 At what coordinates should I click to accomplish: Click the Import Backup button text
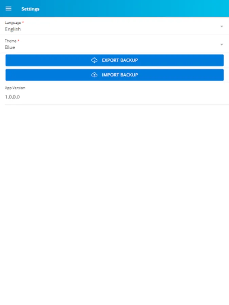coord(120,75)
